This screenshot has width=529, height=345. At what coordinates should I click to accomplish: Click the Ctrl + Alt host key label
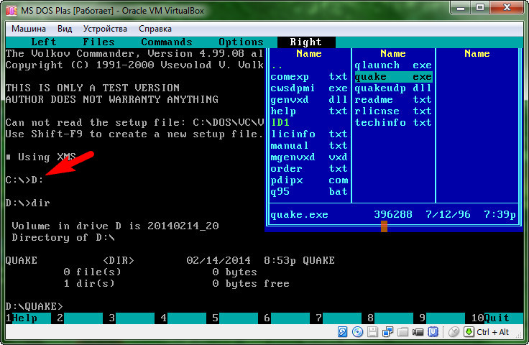[492, 332]
